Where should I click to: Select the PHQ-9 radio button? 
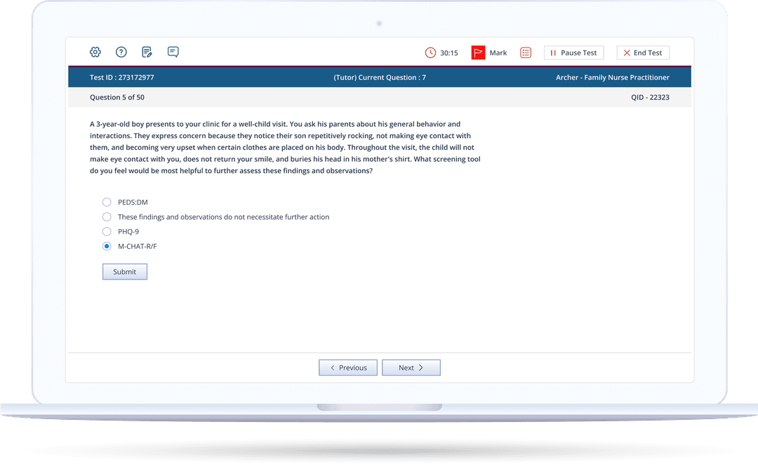(x=107, y=231)
